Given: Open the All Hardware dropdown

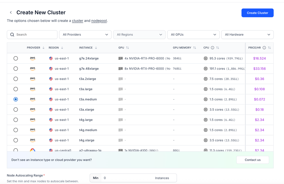Looking at the screenshot, I should pyautogui.click(x=247, y=35).
